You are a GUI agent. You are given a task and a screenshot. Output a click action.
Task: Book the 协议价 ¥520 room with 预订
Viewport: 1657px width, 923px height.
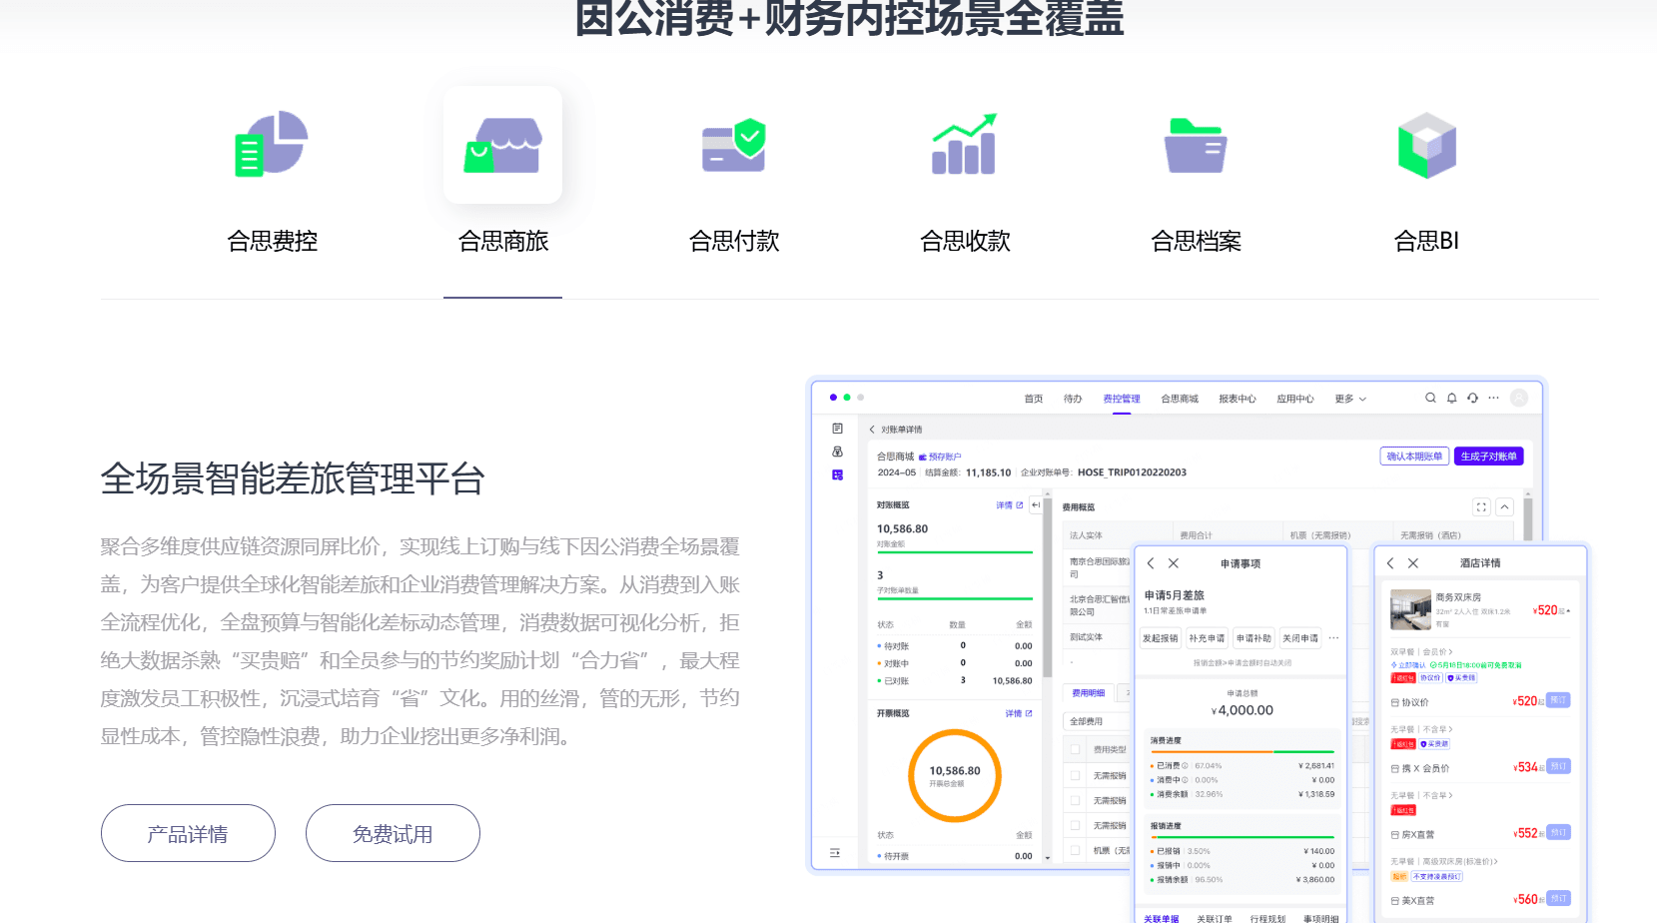coord(1558,700)
